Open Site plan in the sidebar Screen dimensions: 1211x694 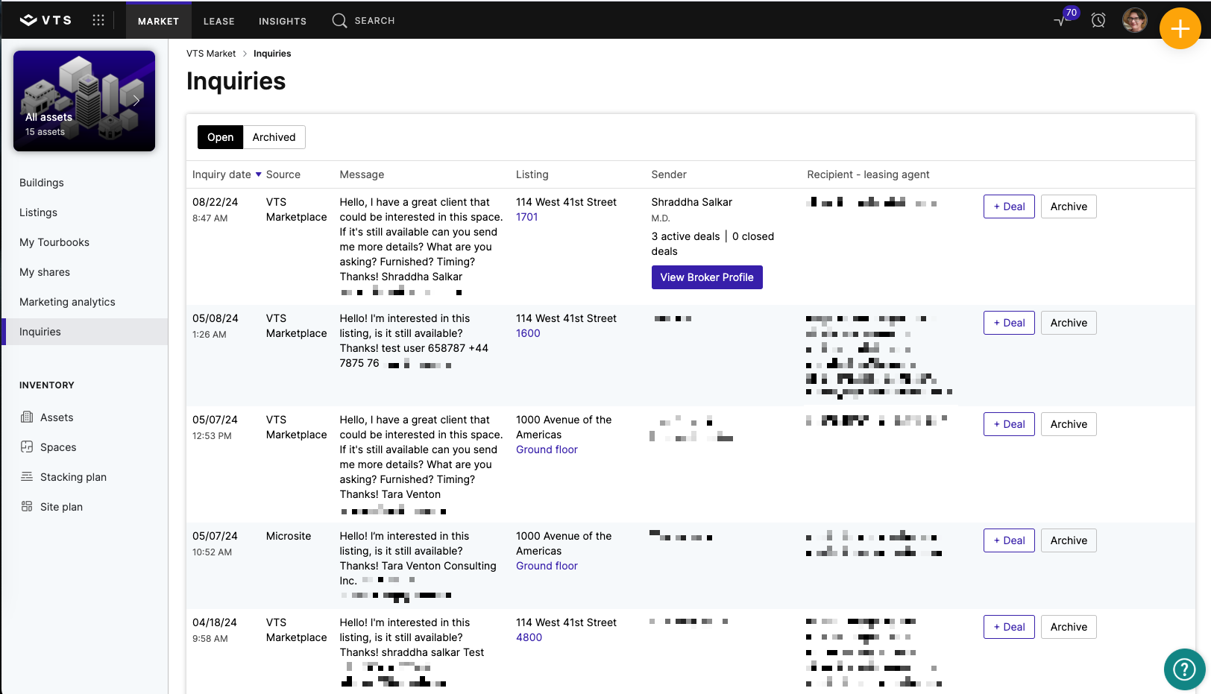pyautogui.click(x=61, y=507)
